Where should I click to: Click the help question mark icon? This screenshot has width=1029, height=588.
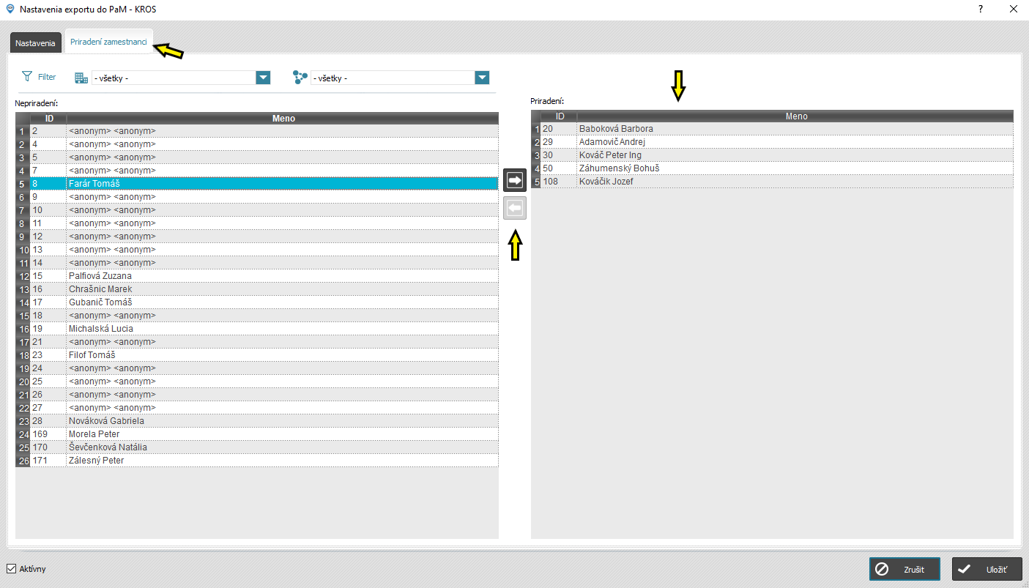[980, 10]
